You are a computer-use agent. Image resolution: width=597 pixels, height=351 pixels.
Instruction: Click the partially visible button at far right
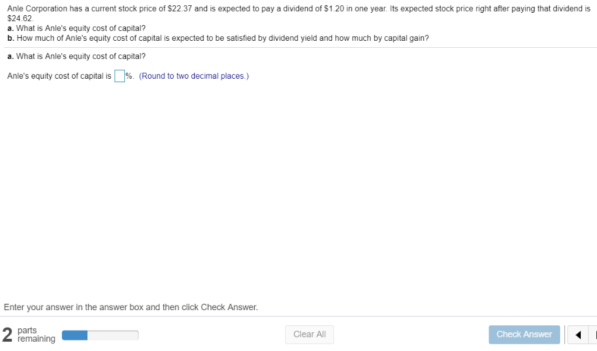[594, 334]
